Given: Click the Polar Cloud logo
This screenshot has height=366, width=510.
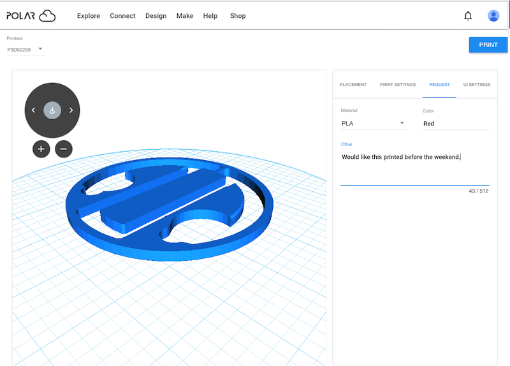Looking at the screenshot, I should [x=31, y=15].
